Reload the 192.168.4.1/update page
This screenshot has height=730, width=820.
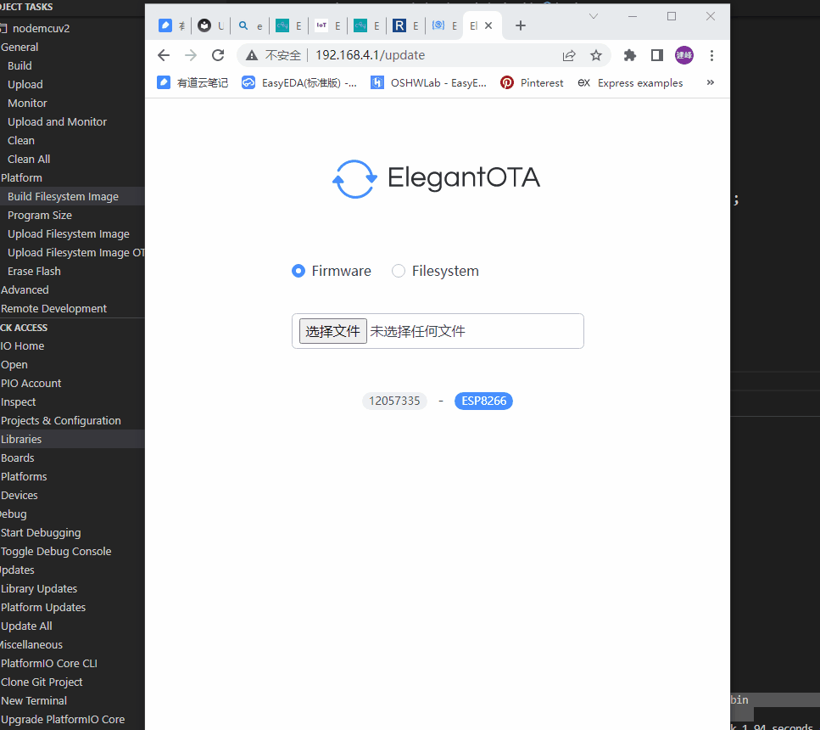(x=218, y=55)
